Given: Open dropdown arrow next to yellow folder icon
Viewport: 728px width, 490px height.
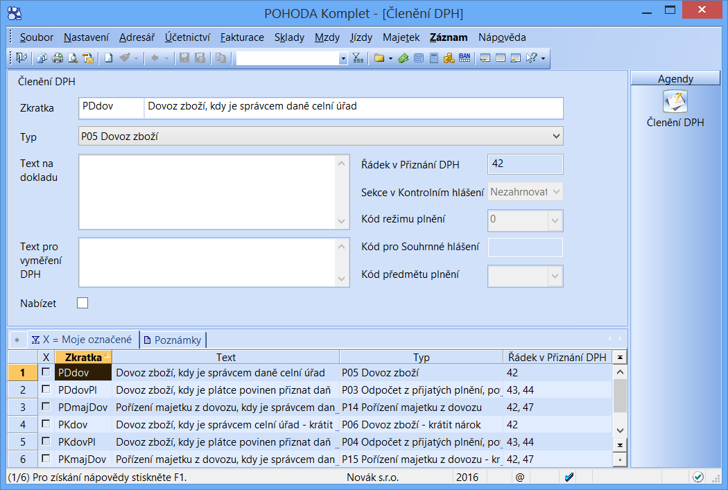Looking at the screenshot, I should (x=390, y=58).
